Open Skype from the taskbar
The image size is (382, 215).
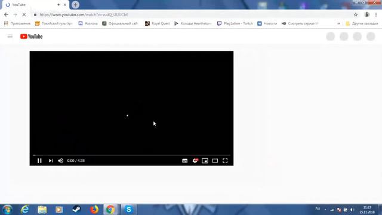[x=129, y=210]
